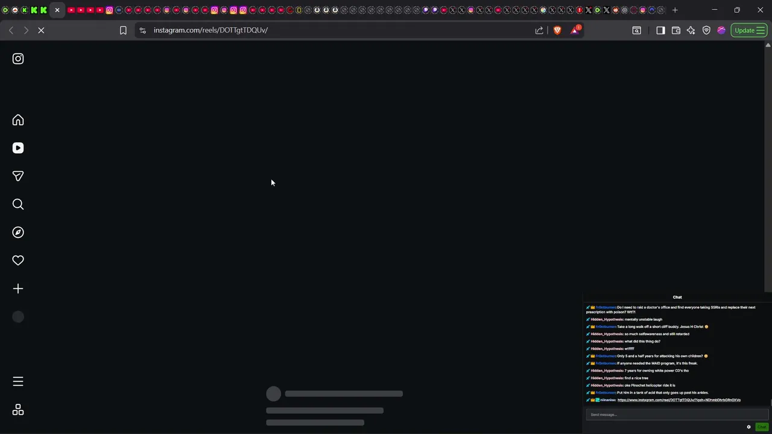The image size is (772, 434).
Task: Open a new browser tab
Action: [x=675, y=10]
